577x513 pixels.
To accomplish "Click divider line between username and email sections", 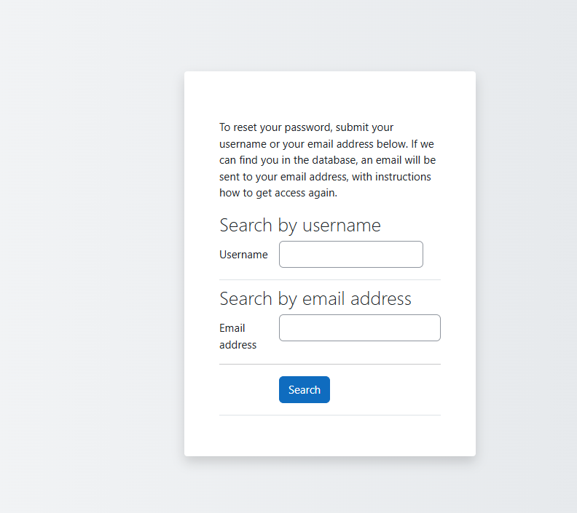I will click(x=329, y=280).
